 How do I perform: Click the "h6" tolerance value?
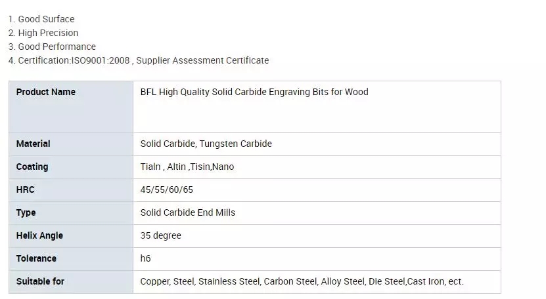click(146, 258)
